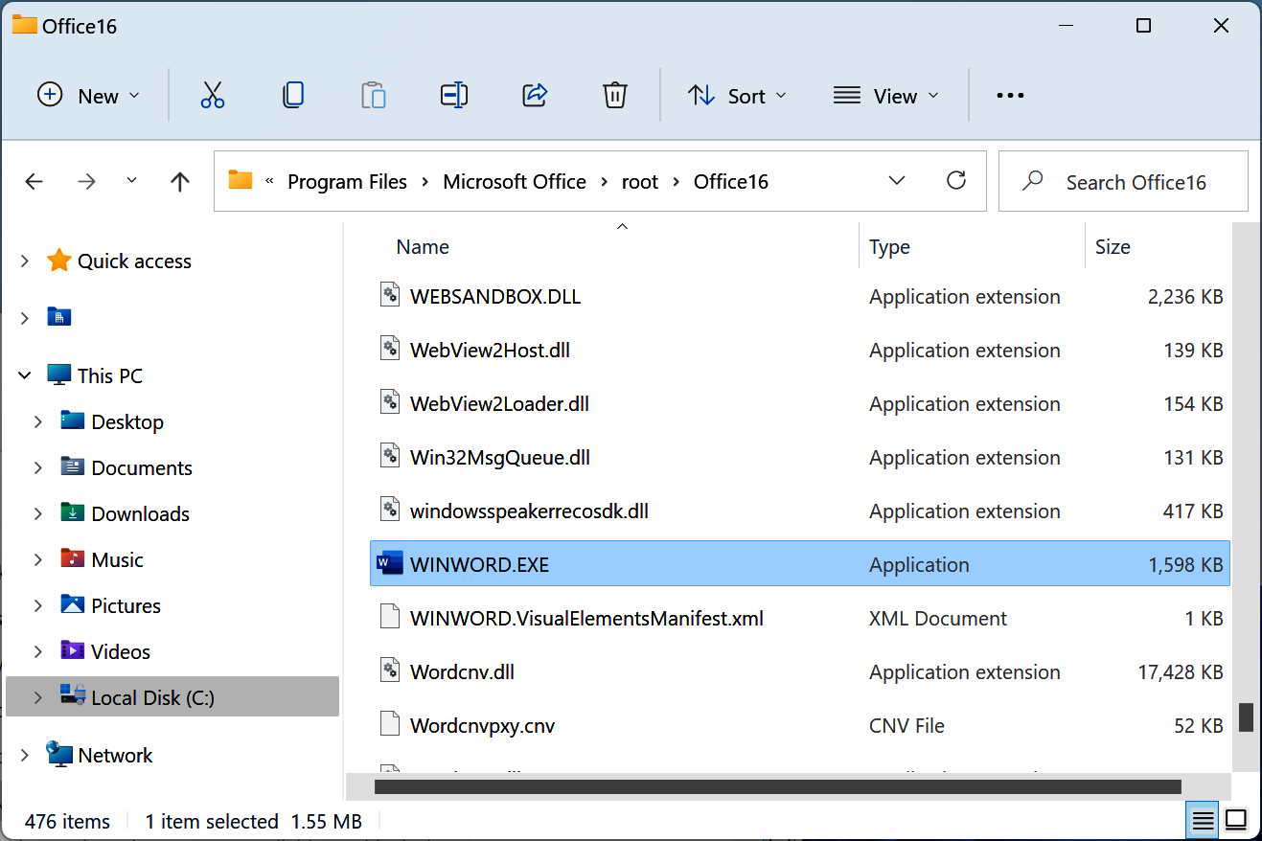Expand the Local Disk (C:) node
Screen dimensions: 1262x841
[38, 697]
